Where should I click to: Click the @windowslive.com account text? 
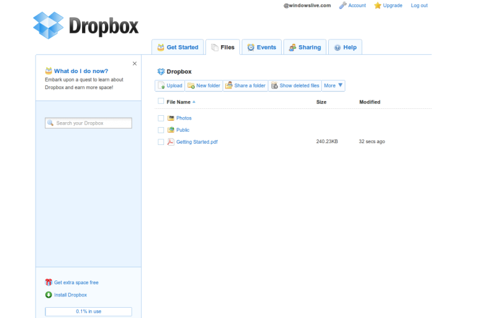pyautogui.click(x=307, y=6)
